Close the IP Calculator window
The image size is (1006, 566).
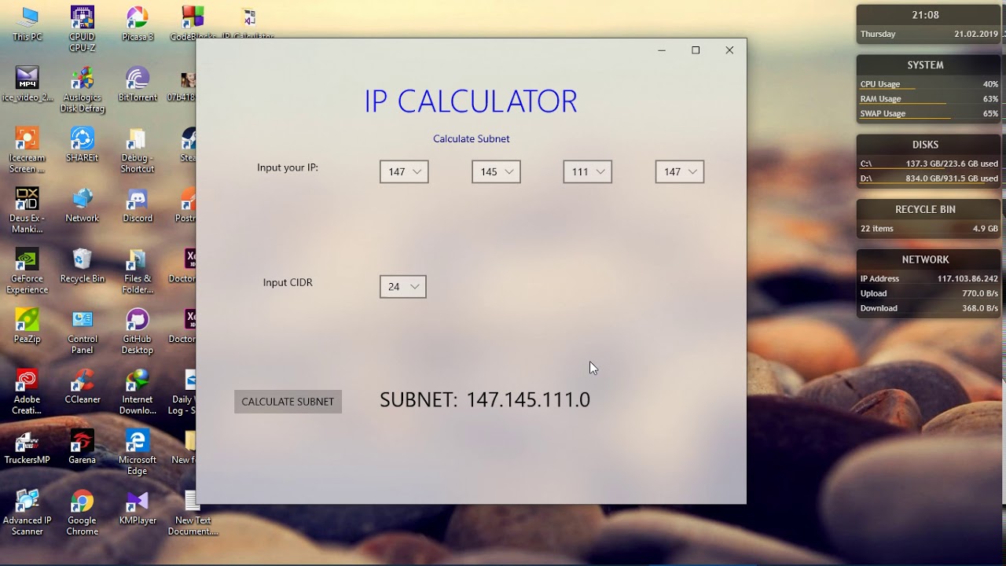coord(729,50)
